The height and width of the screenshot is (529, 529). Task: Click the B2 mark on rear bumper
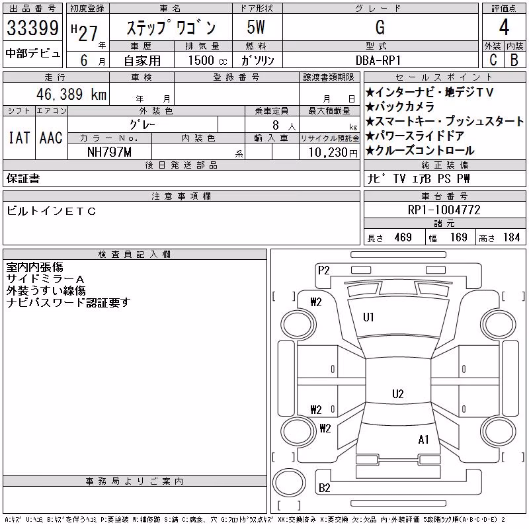coord(324,488)
